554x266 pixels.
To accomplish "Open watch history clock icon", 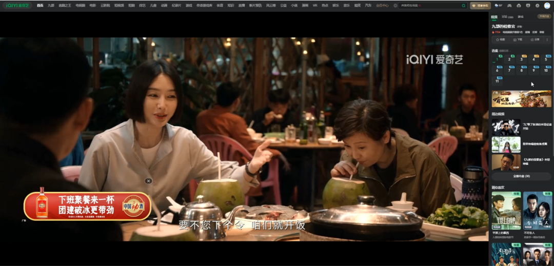I will click(538, 6).
